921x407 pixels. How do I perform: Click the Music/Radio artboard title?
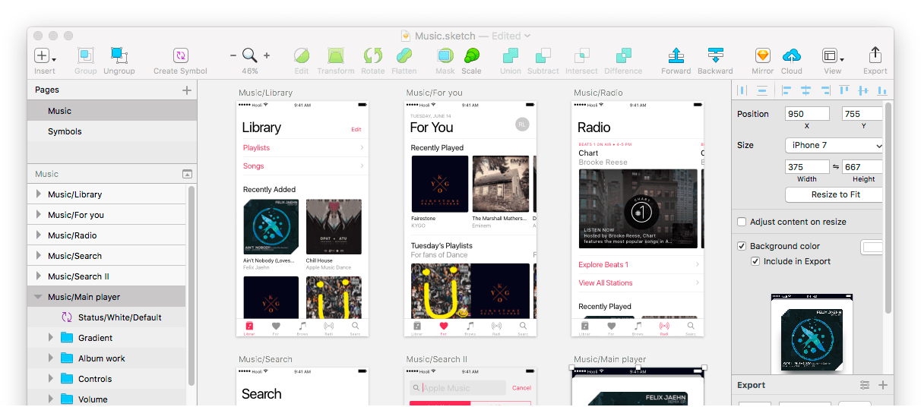tap(598, 93)
